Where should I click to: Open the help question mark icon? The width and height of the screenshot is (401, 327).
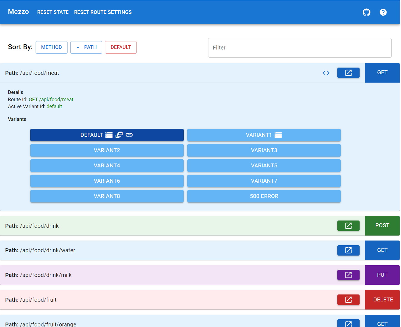coord(383,12)
